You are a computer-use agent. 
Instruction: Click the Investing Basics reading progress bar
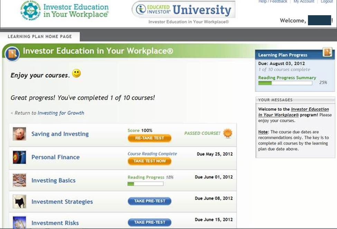click(x=145, y=184)
